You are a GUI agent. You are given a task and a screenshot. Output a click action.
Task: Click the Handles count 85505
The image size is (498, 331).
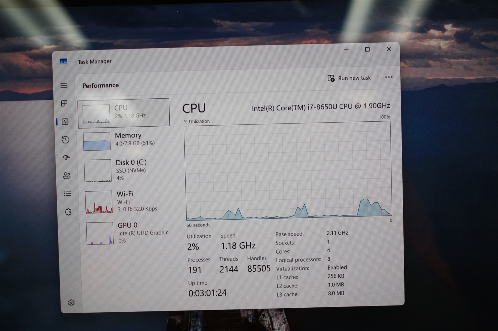coord(259,269)
